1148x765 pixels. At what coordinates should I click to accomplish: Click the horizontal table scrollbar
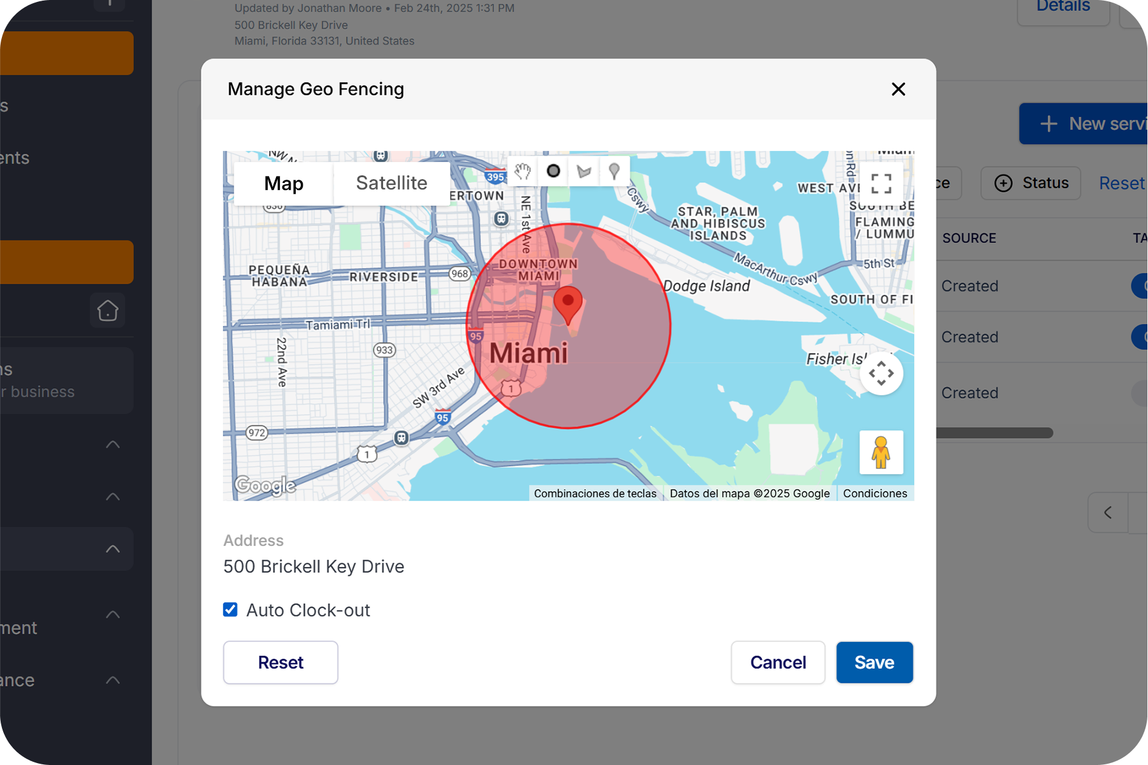pos(994,433)
